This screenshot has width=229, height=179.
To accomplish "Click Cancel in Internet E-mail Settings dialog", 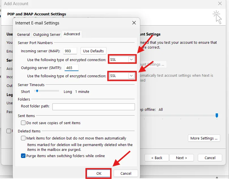I will [x=126, y=173].
